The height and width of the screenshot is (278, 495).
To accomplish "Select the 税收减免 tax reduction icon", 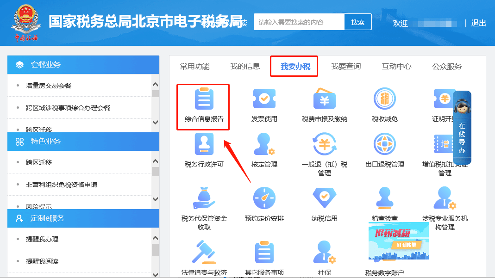I will [x=384, y=103].
